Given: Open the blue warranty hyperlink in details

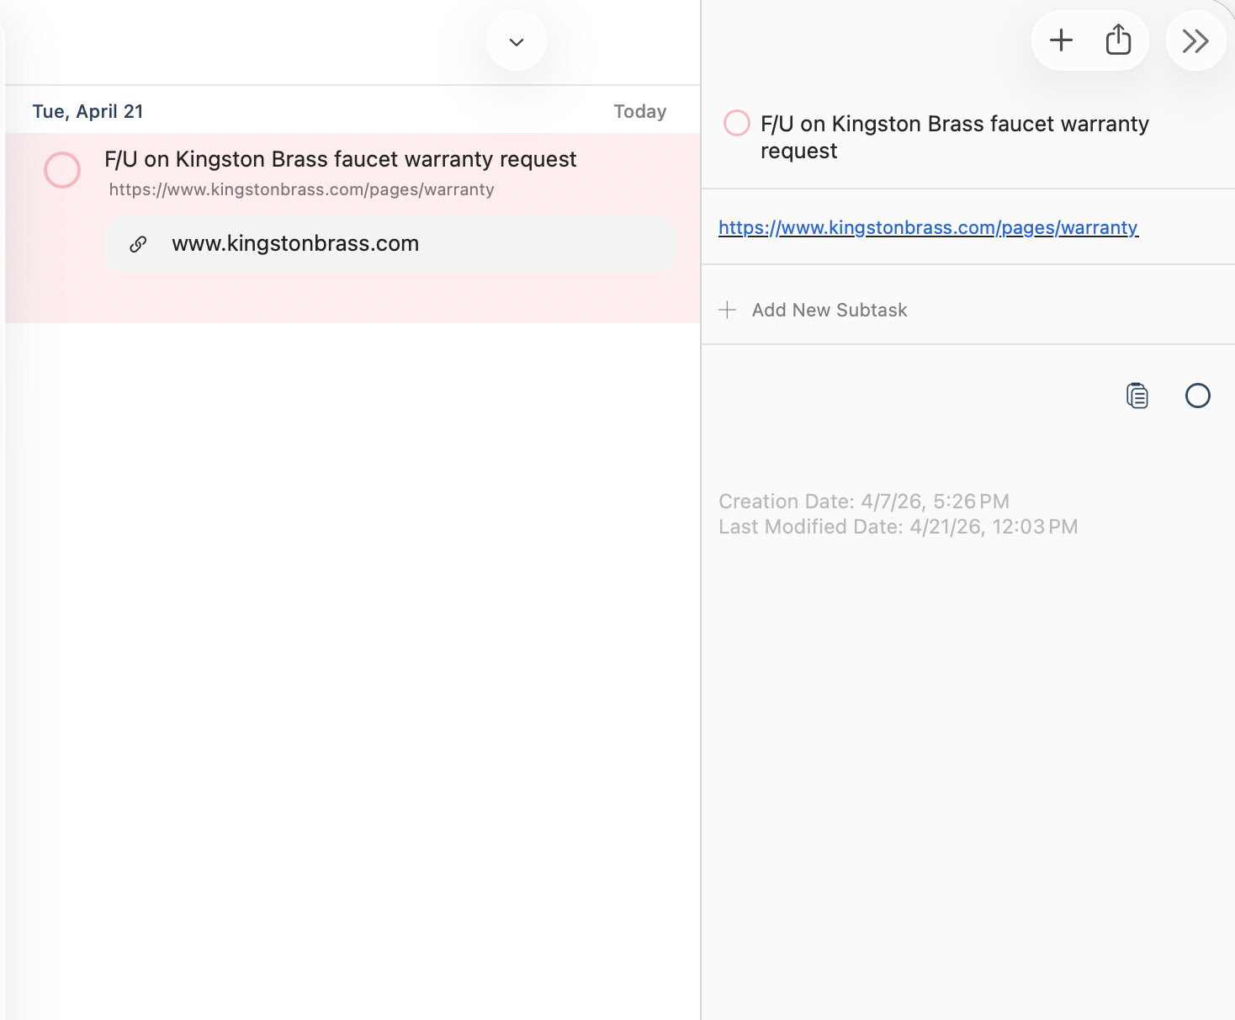Looking at the screenshot, I should [x=928, y=227].
